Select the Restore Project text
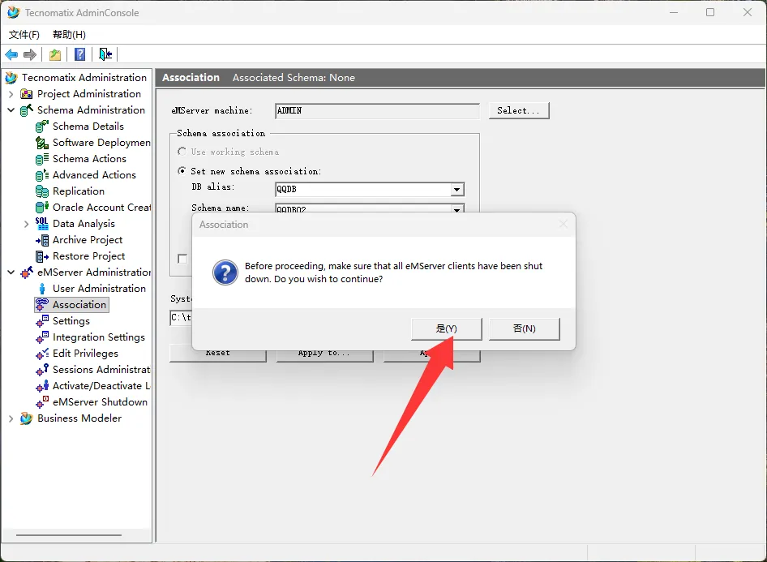Screen dimensions: 767x562 [x=88, y=256]
